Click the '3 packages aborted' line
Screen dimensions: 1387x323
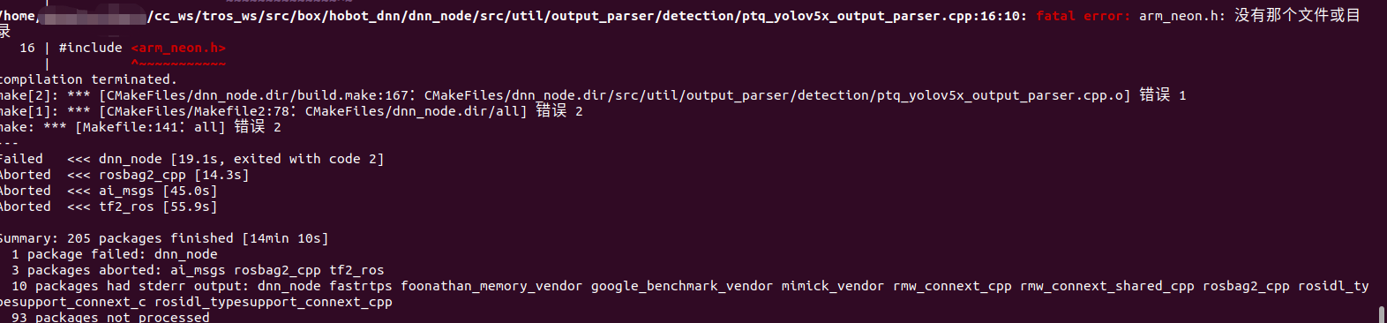(198, 270)
